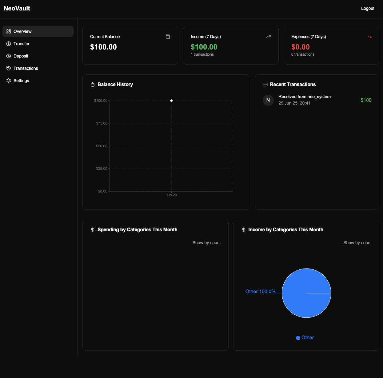Toggle Show by count for Income chart
Screen dimensions: 383x378
click(357, 243)
